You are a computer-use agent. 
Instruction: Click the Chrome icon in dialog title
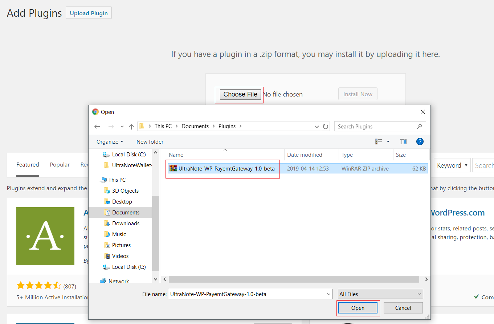95,112
